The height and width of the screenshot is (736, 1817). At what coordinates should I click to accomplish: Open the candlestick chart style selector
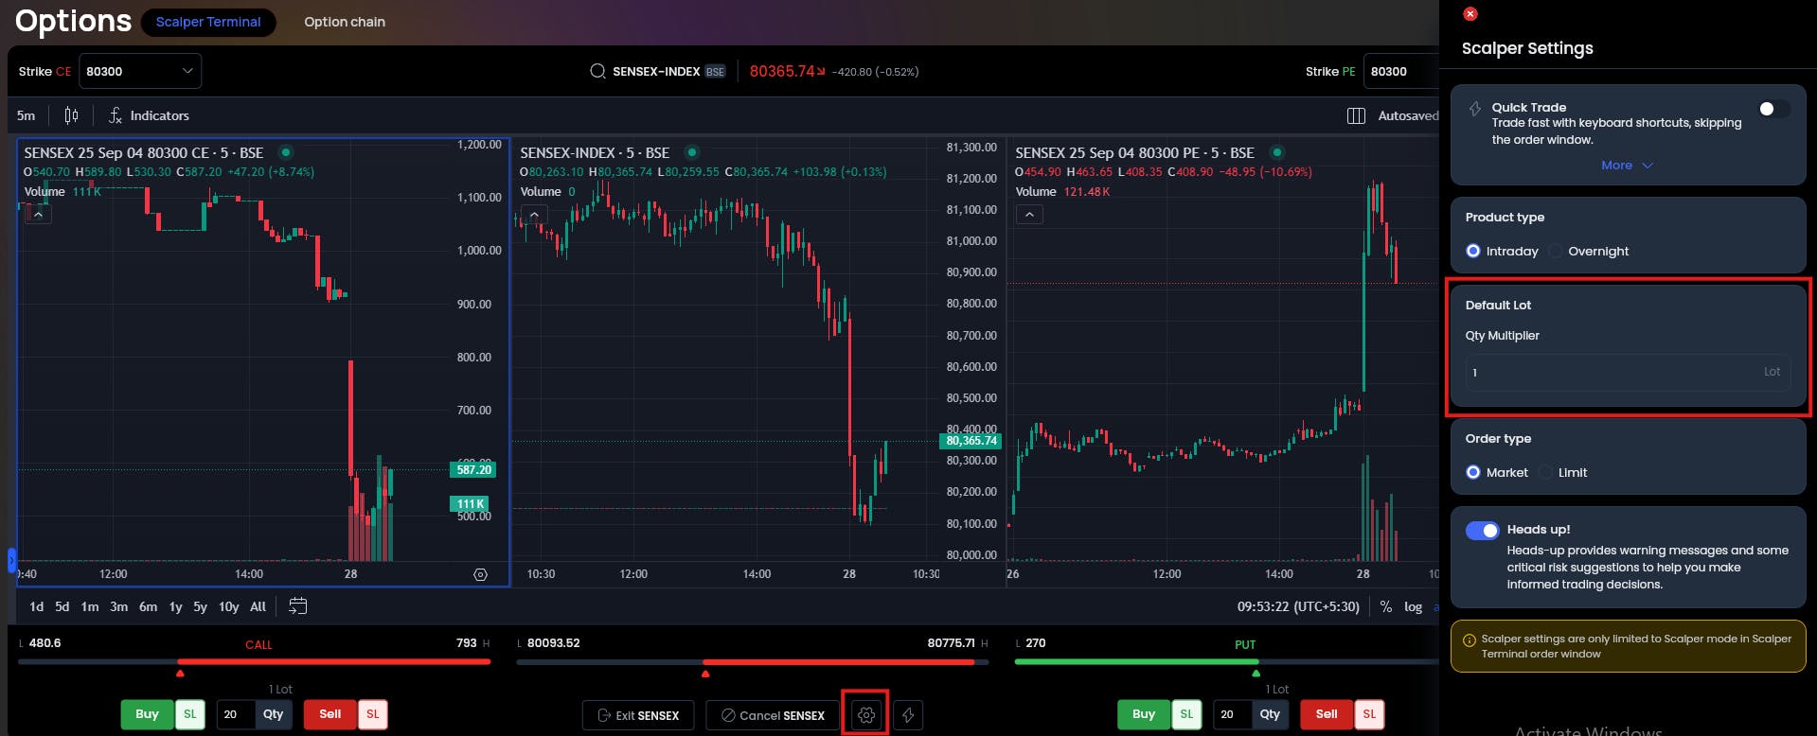point(71,115)
